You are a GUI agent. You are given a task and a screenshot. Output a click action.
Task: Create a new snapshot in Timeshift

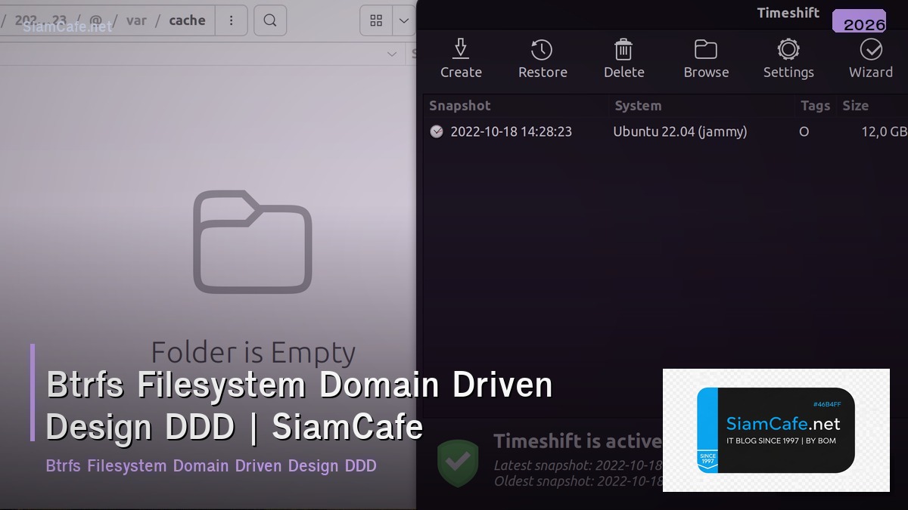pos(461,60)
